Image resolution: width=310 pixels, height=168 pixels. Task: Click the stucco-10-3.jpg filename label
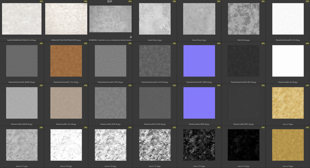click(x=110, y=166)
